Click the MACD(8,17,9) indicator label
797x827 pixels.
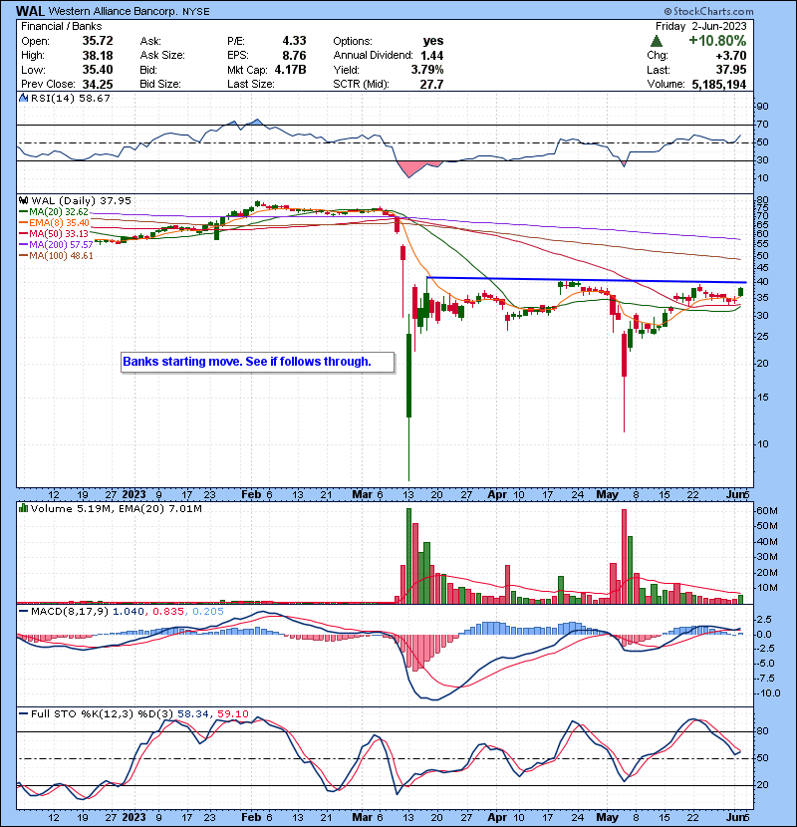(x=70, y=612)
